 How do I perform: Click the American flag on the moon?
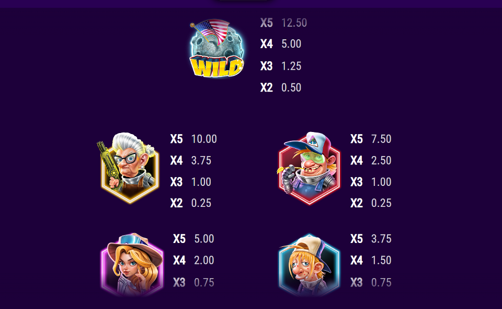[x=210, y=31]
